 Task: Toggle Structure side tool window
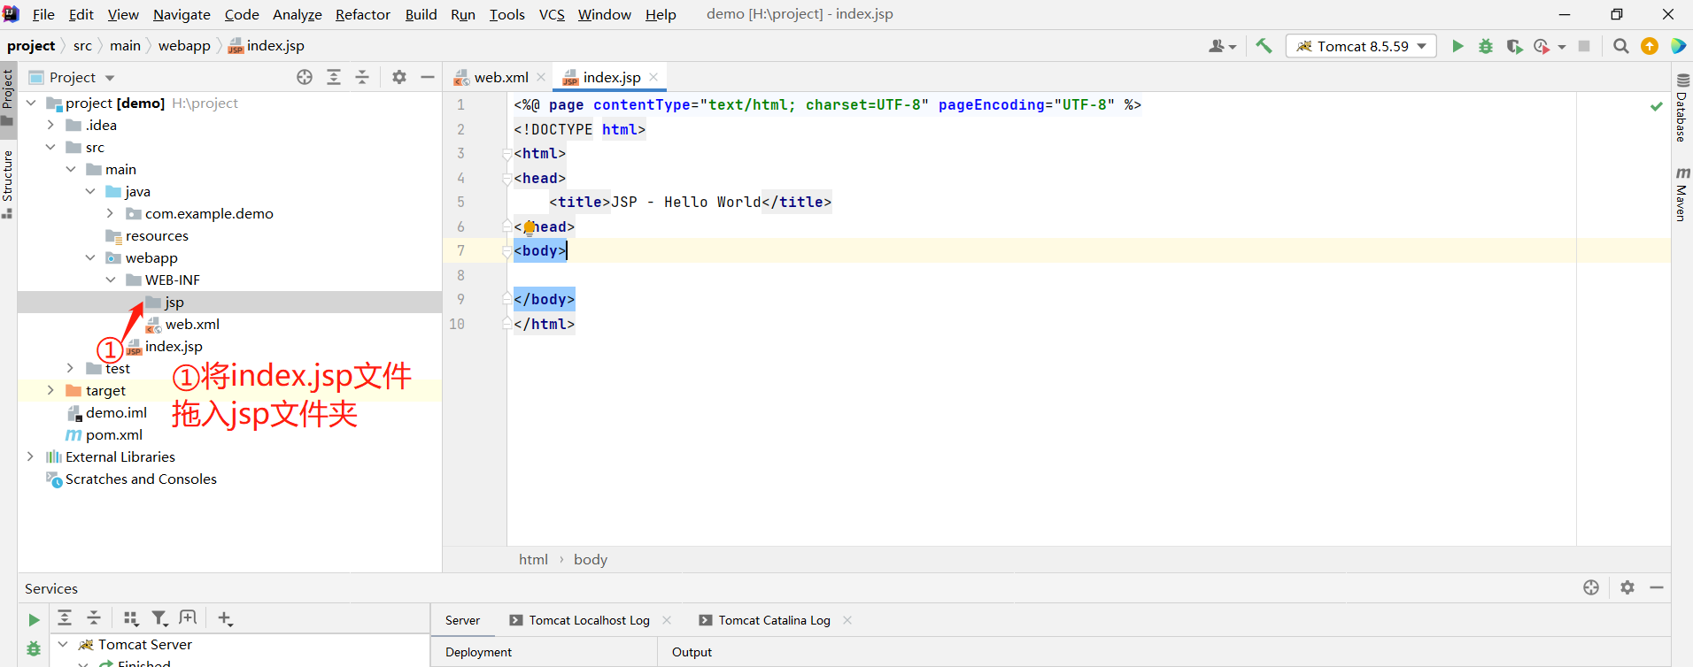[8, 184]
